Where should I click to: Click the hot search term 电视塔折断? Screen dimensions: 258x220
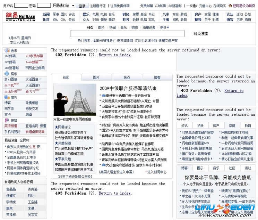coord(125,40)
